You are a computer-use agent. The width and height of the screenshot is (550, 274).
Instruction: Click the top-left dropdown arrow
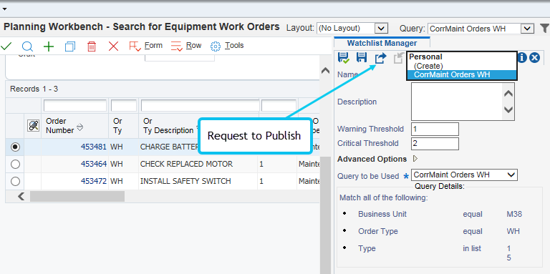click(4, 9)
